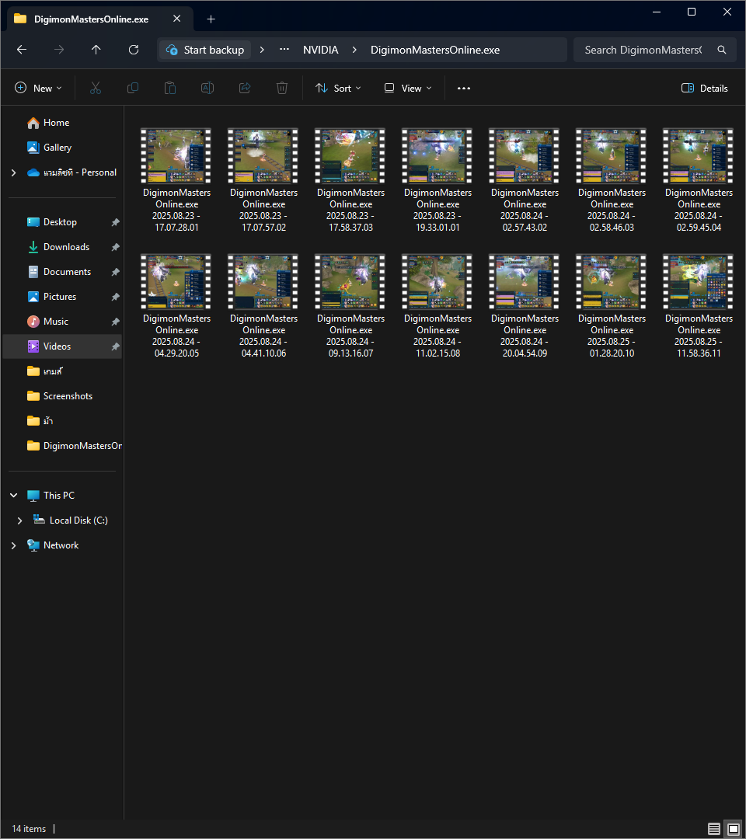Select video 2025.08.24 - 02.57.43.02
Image resolution: width=746 pixels, height=839 pixels.
coord(525,179)
